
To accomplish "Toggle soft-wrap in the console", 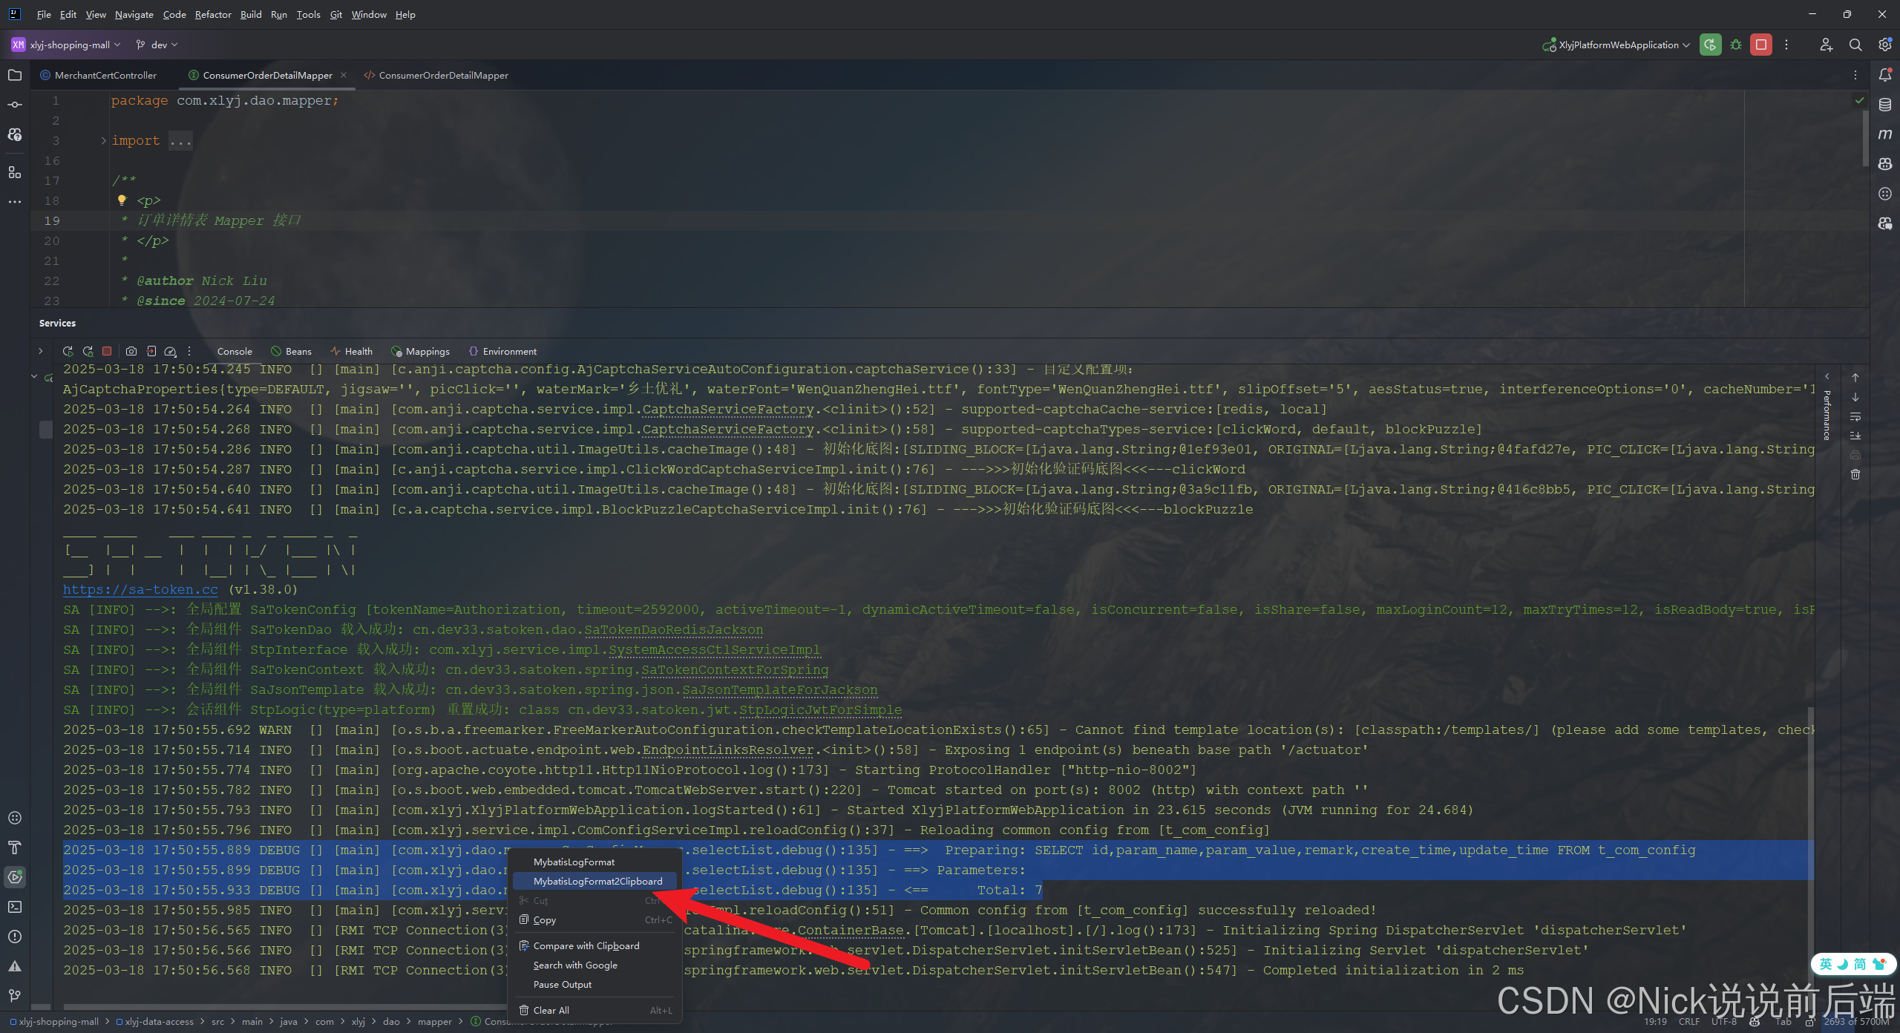I will [1855, 416].
